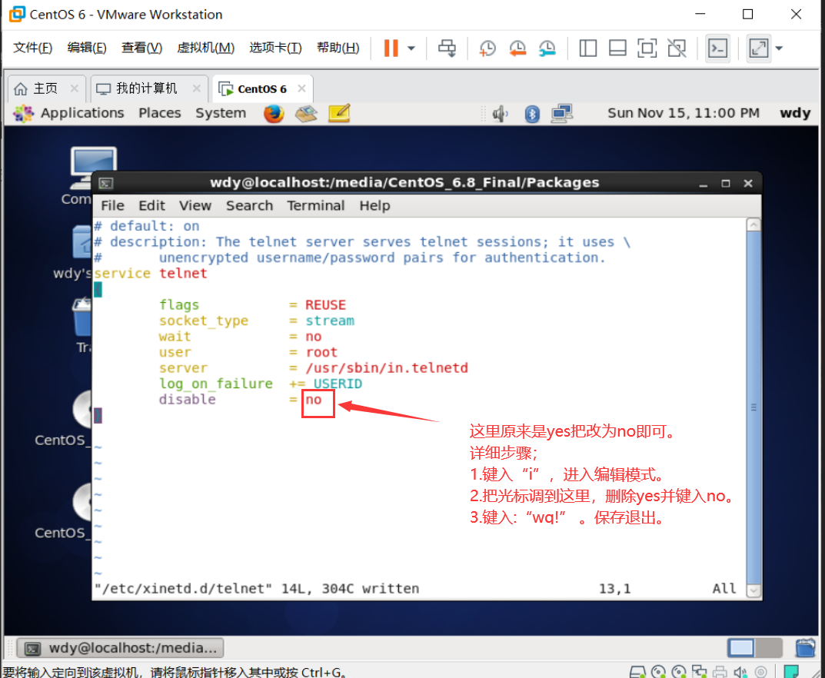Toggle the thumbnail bar view
The height and width of the screenshot is (678, 825).
pyautogui.click(x=617, y=48)
